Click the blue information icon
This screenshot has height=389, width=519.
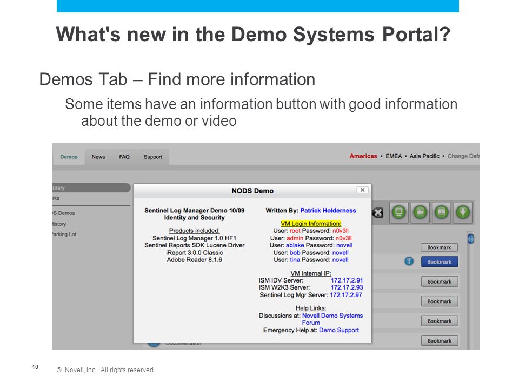tap(409, 261)
